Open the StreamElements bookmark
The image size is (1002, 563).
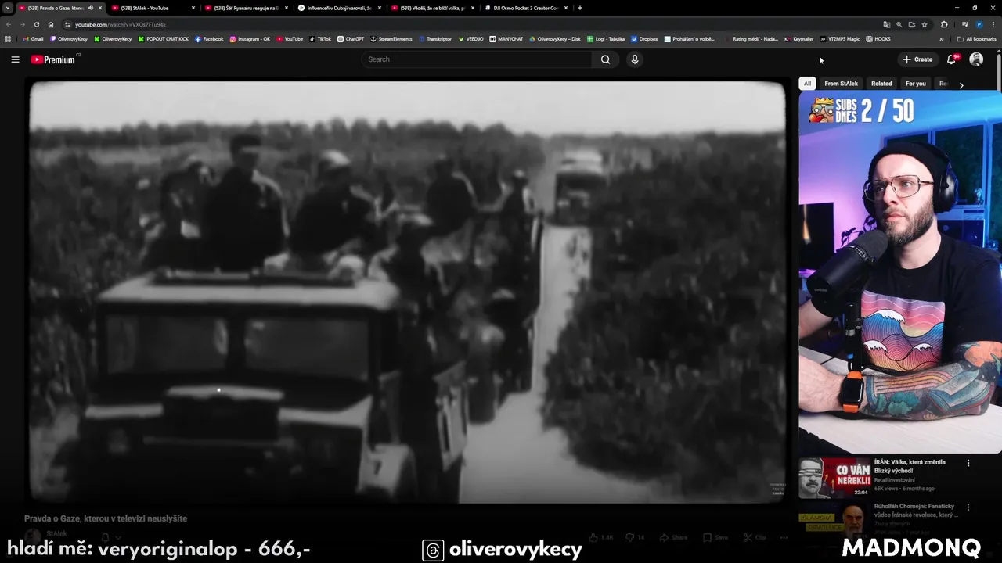click(391, 38)
